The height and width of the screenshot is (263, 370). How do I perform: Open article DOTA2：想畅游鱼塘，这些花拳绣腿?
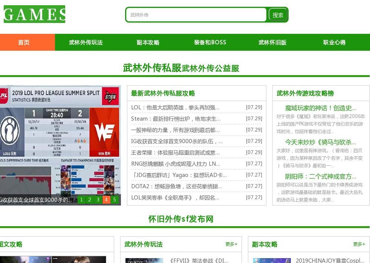[176, 187]
